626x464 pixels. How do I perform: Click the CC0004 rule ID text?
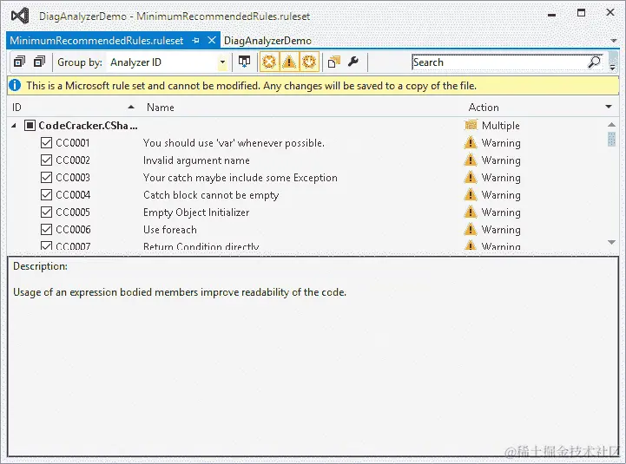[x=73, y=194]
